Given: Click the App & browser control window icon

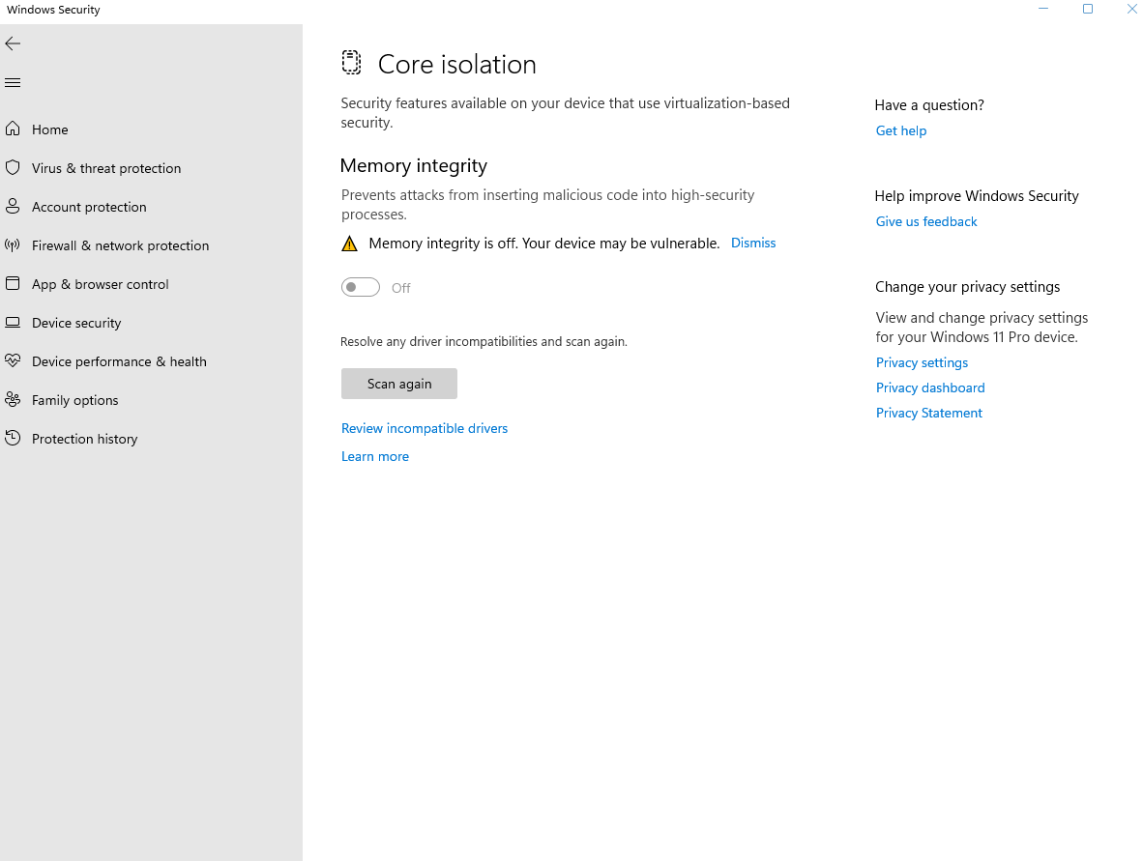Looking at the screenshot, I should tap(13, 284).
